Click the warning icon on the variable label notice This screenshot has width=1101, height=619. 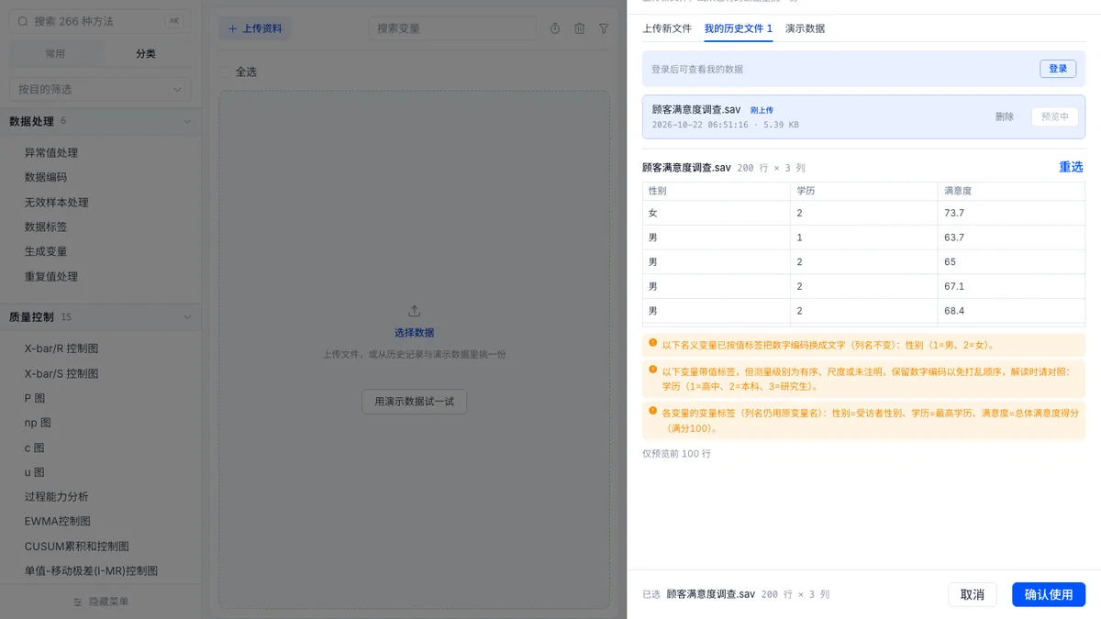(x=652, y=412)
